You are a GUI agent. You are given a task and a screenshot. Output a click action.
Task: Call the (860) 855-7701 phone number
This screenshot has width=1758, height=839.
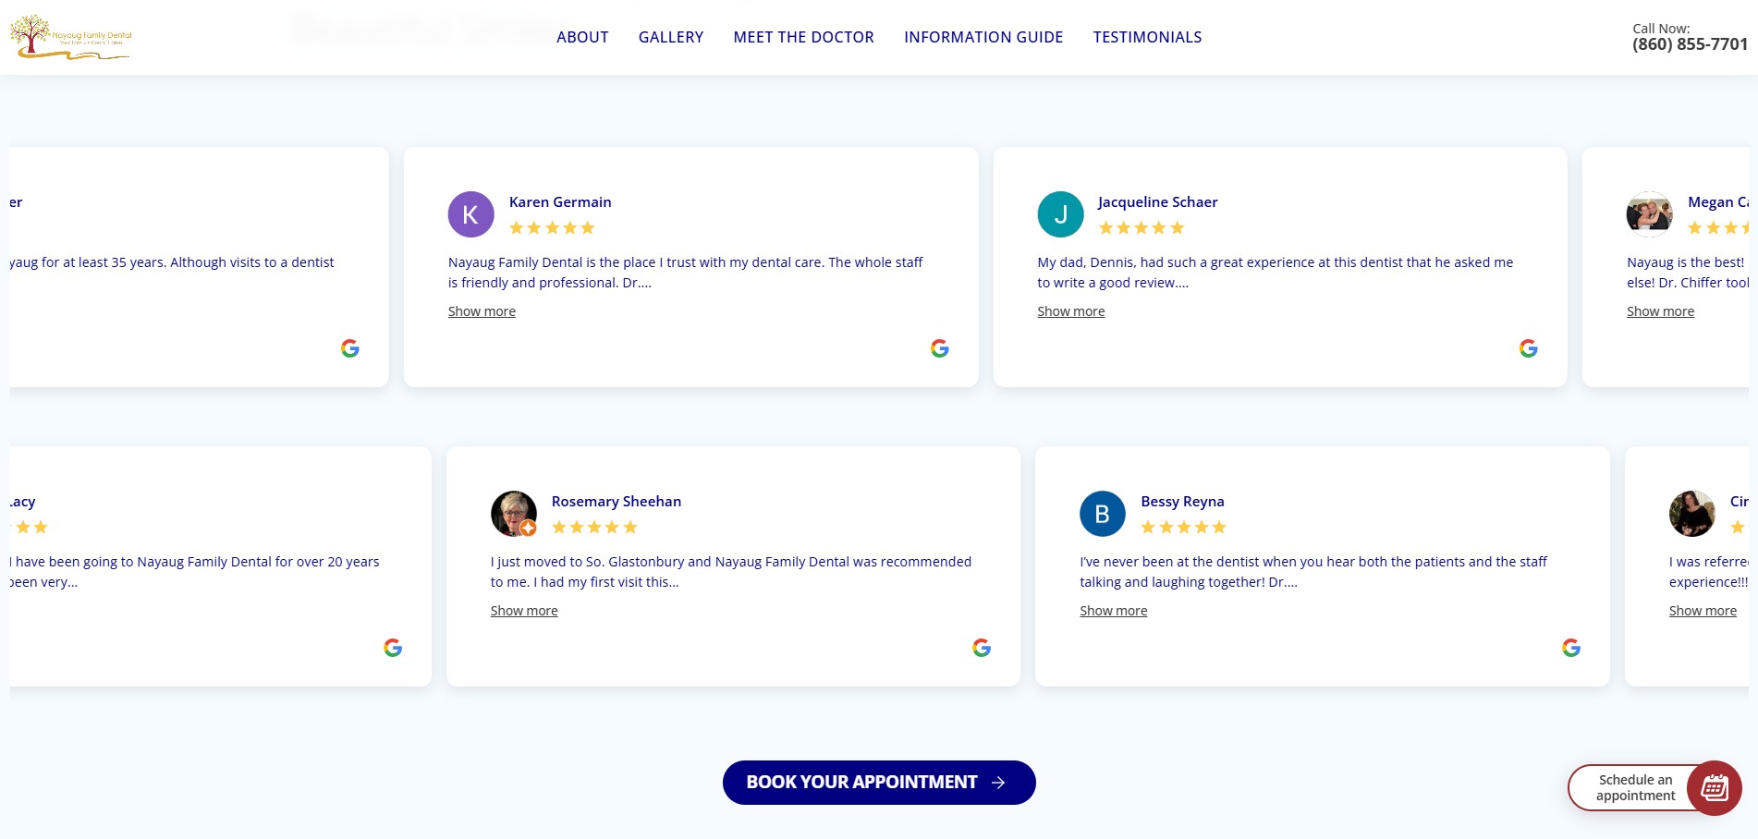pos(1689,43)
